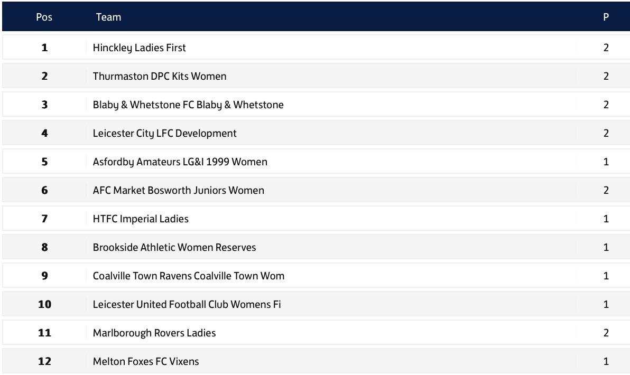
Task: Open Asfordby Amateurs LG&I 1999 Women
Action: 180,162
